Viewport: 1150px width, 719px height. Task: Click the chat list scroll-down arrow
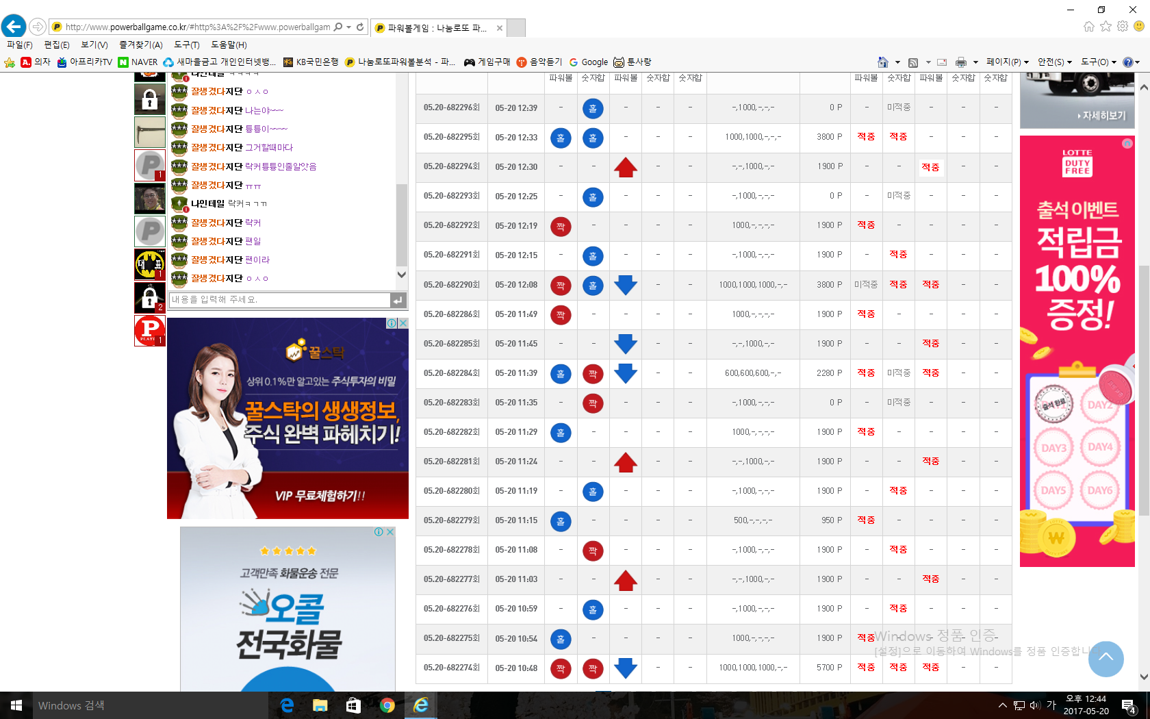(x=402, y=275)
